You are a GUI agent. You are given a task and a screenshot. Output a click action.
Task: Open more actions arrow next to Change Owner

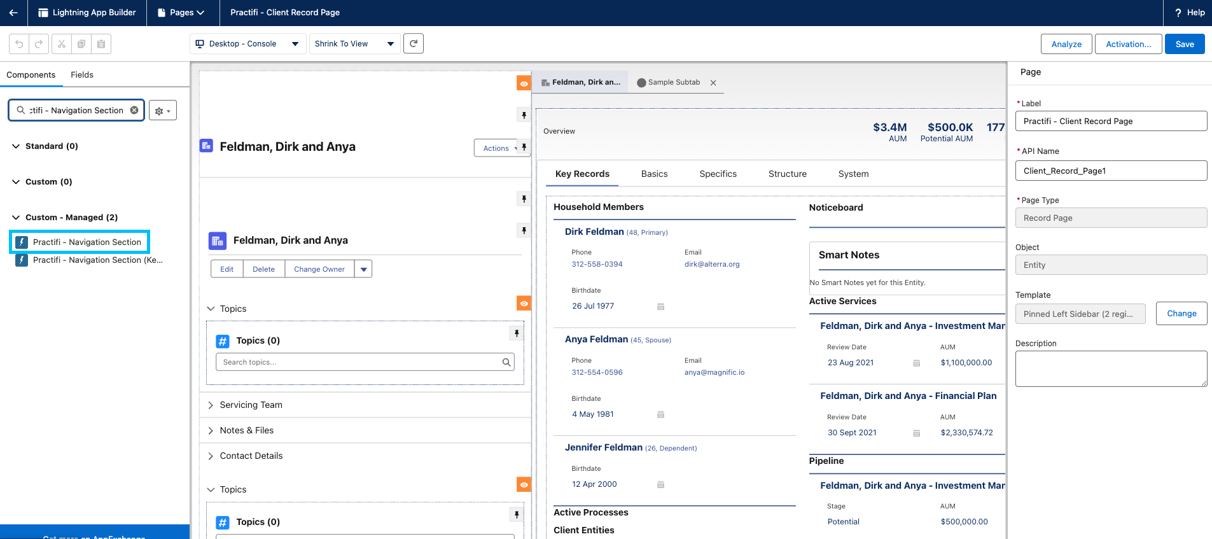coord(363,269)
